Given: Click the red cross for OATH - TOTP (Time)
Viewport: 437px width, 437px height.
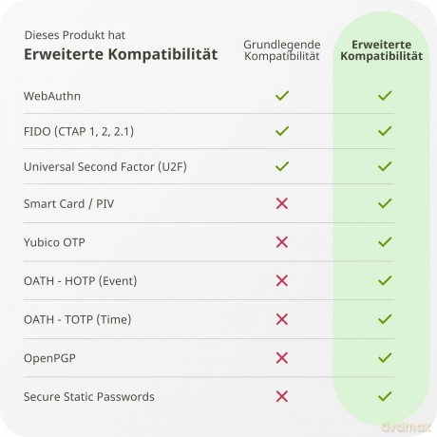Looking at the screenshot, I should 282,319.
